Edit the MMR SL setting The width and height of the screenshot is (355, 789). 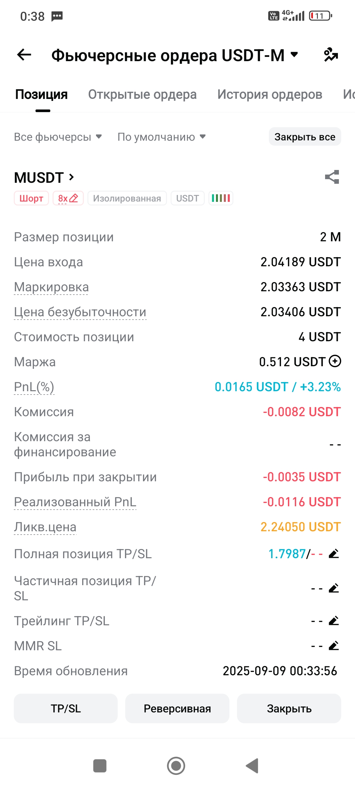[x=334, y=646]
